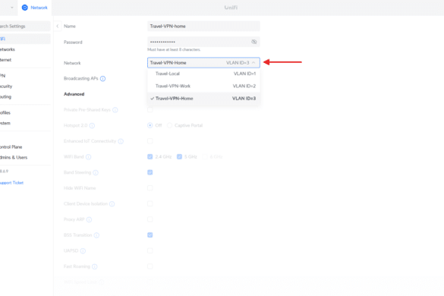444x296 pixels.
Task: Click info icon beside Private Pre-Shared Keys
Action: click(115, 110)
